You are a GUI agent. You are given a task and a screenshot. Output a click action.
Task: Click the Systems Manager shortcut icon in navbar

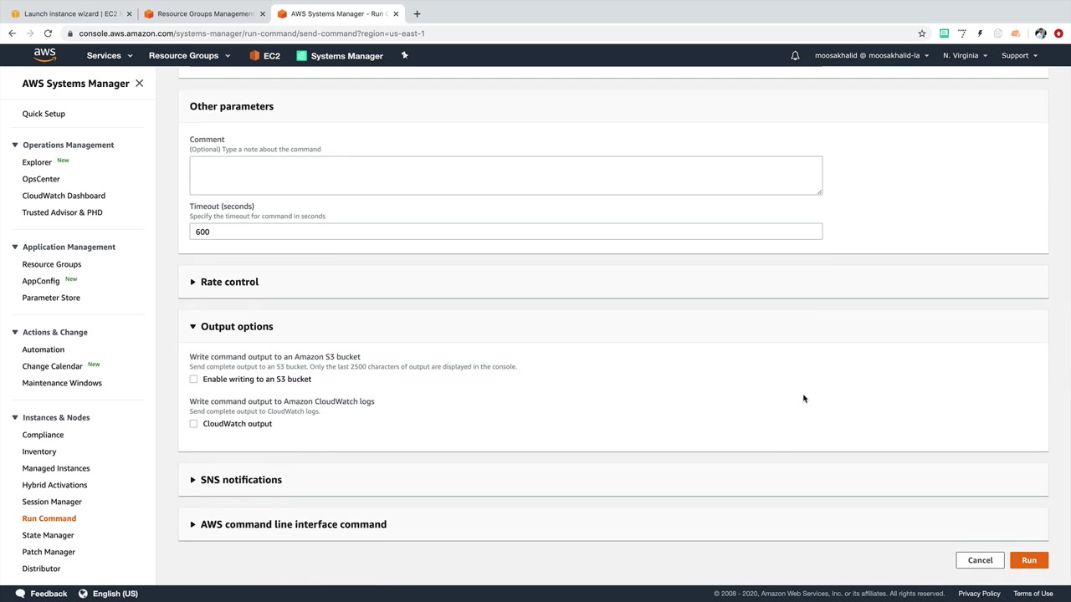[302, 55]
